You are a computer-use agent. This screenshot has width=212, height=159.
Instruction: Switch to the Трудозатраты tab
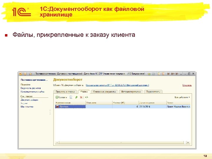click(x=153, y=92)
